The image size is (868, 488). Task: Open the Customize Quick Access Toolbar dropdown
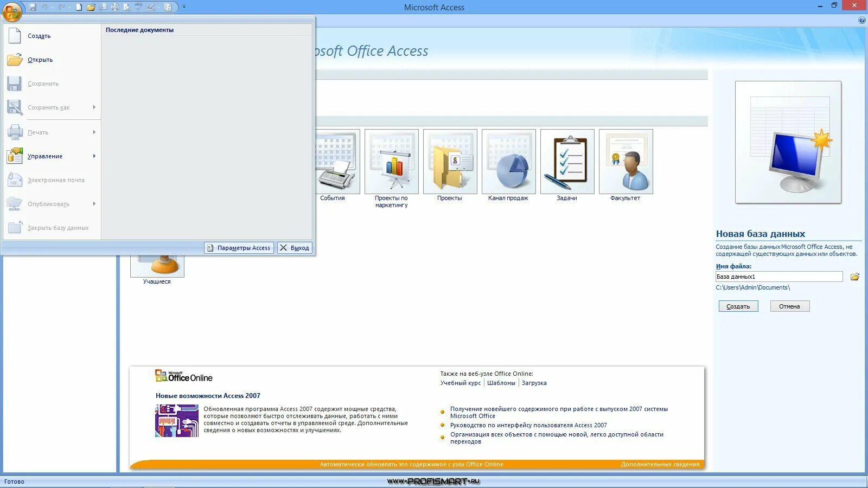[x=184, y=7]
